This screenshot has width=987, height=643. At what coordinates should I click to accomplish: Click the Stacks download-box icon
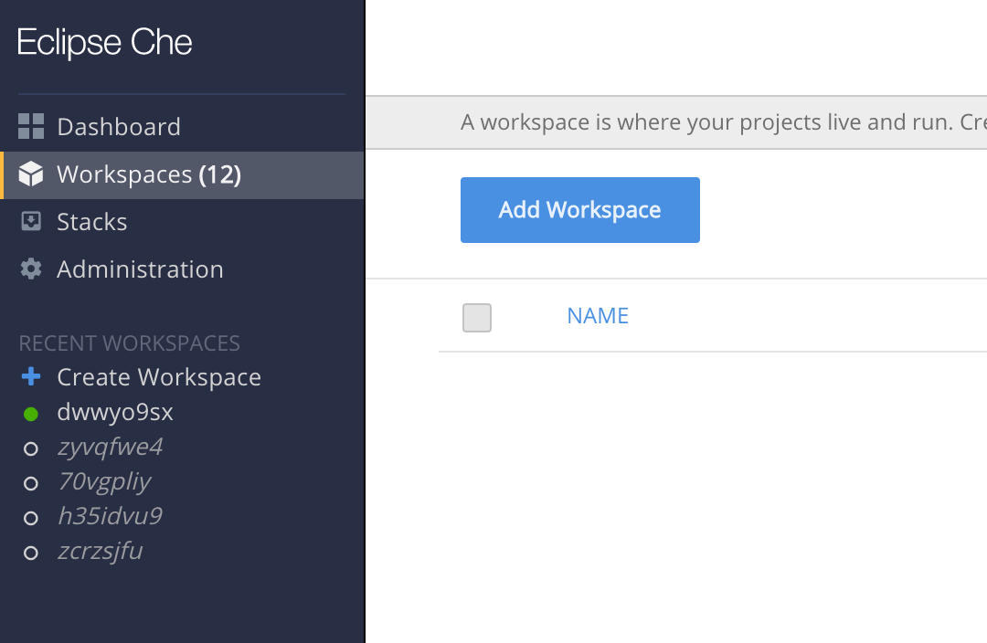pos(31,222)
